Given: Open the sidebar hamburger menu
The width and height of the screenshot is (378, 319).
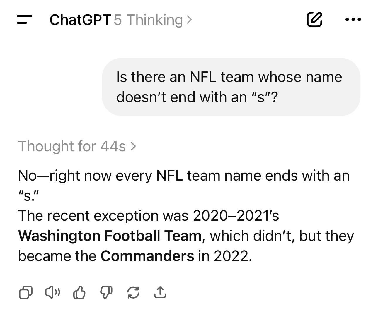Looking at the screenshot, I should pos(24,20).
